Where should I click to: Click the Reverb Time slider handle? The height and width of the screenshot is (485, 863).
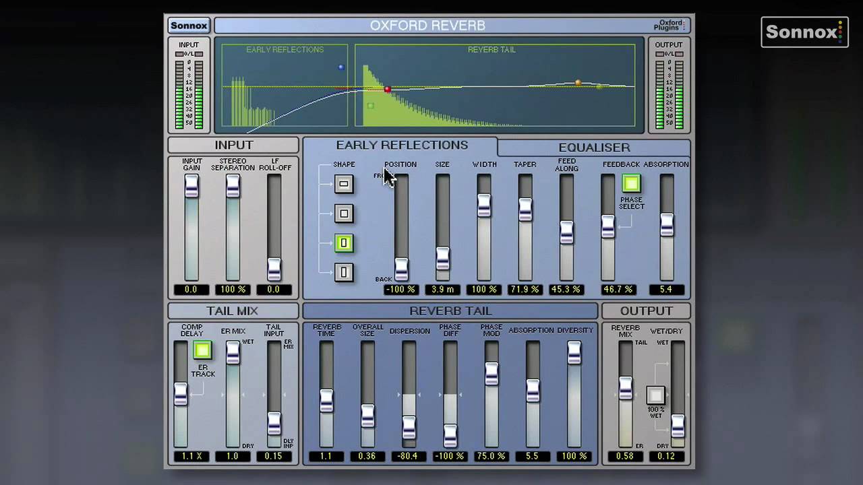point(326,401)
